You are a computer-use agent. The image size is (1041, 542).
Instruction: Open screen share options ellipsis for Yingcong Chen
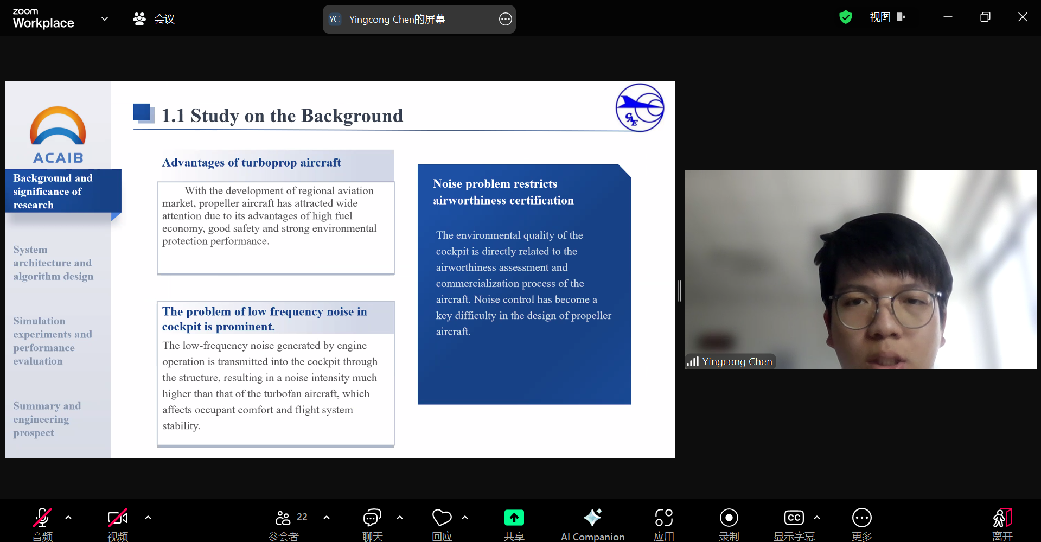505,20
